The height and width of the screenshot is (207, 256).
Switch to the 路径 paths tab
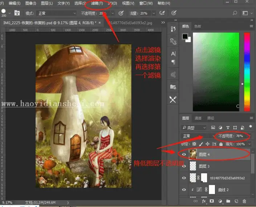211,118
